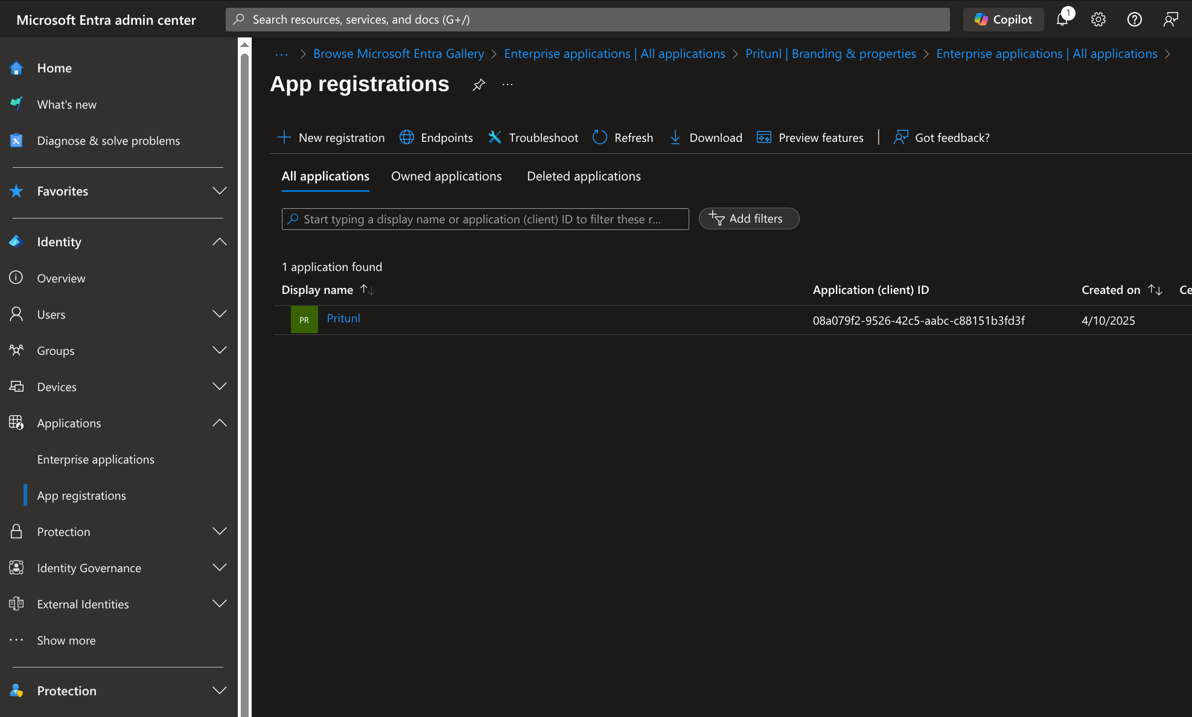
Task: Click Download in the toolbar
Action: pos(706,138)
